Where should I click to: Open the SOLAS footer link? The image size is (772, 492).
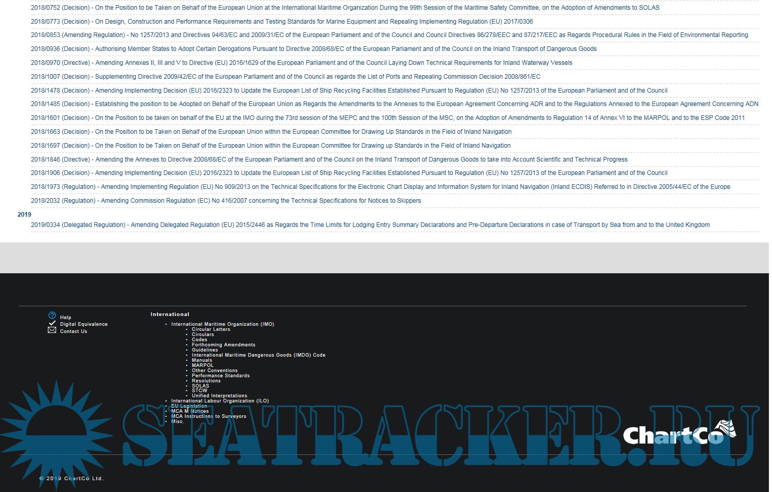point(200,386)
